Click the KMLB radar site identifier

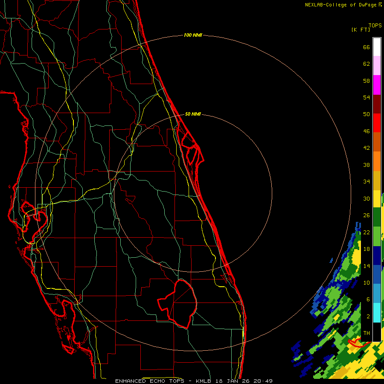point(203,381)
